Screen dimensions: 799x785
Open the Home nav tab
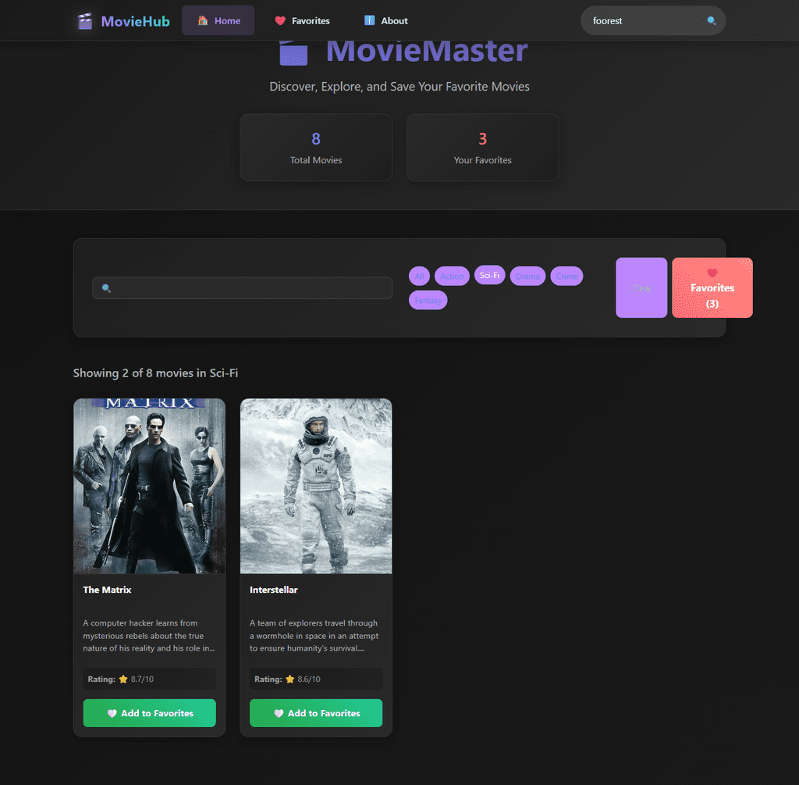click(x=218, y=20)
